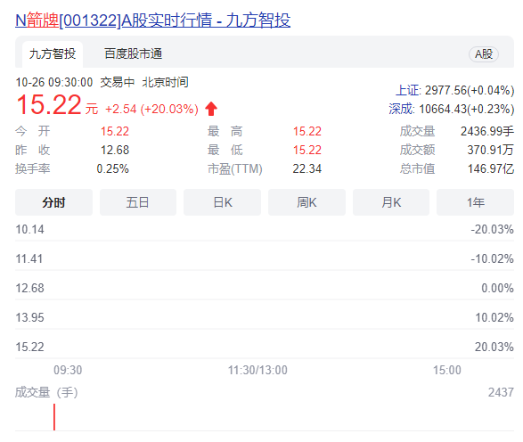Click the large 15.22 current price

click(49, 105)
